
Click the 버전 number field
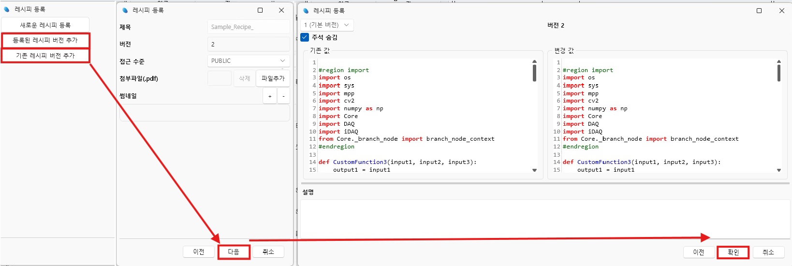248,44
